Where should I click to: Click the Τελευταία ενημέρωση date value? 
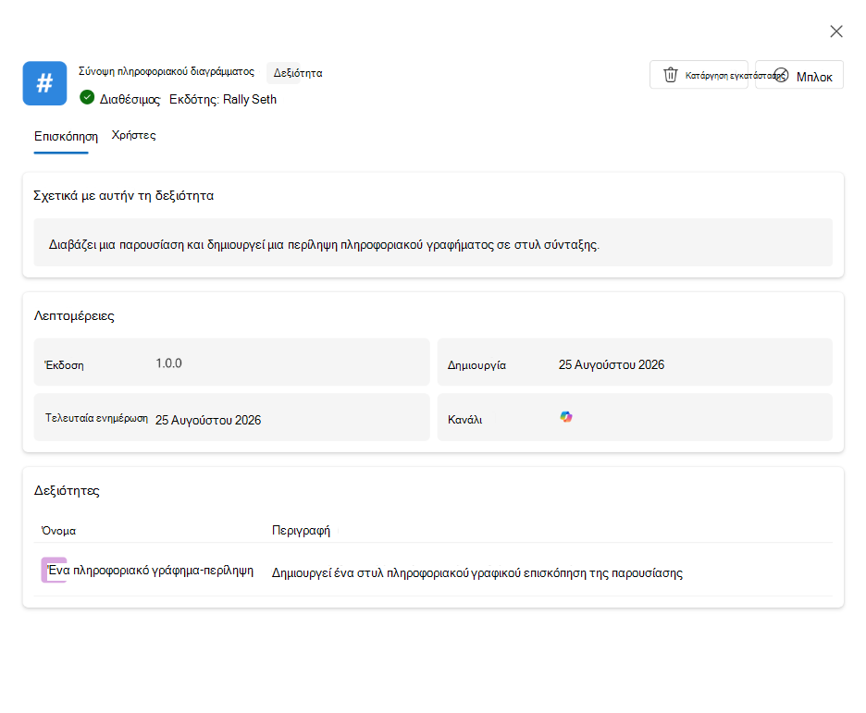tap(208, 420)
